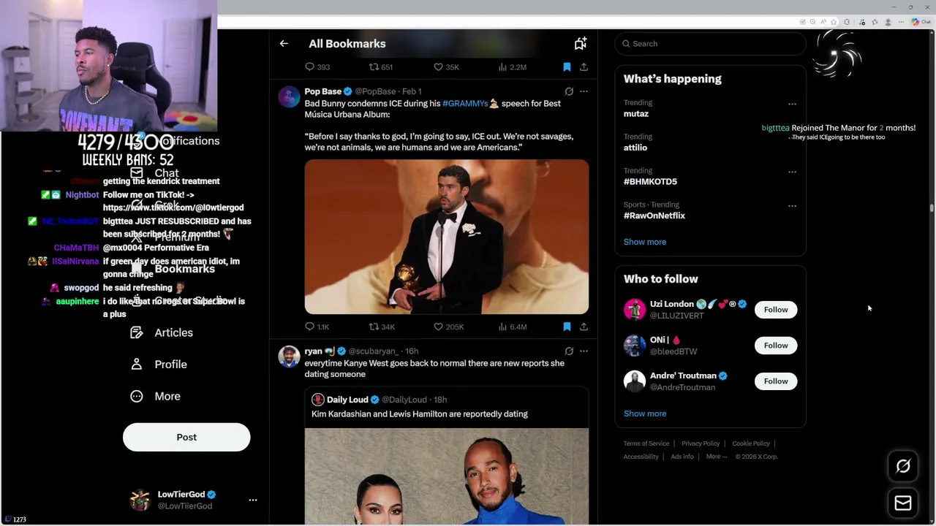Open Kim Kardashian and Lewis Hamilton photo
The height and width of the screenshot is (526, 936).
(x=446, y=476)
